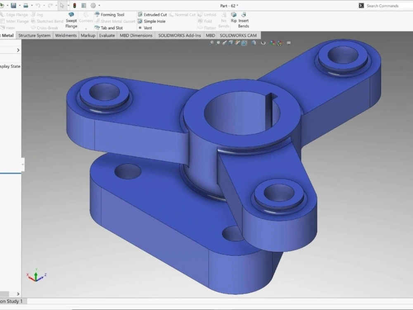Select the Swept Flange tool
Screen dimensions: 413x310
click(x=71, y=20)
